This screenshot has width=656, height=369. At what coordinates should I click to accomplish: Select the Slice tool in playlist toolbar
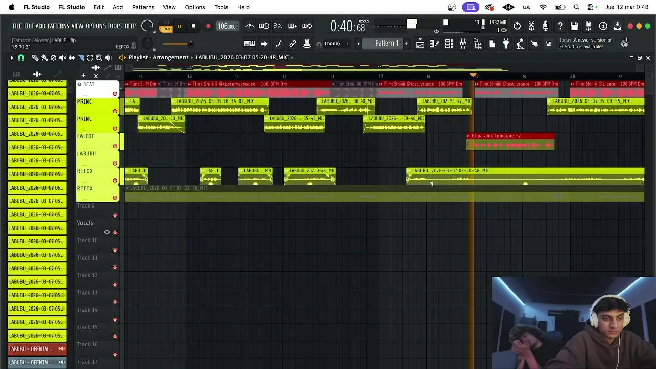(81, 58)
